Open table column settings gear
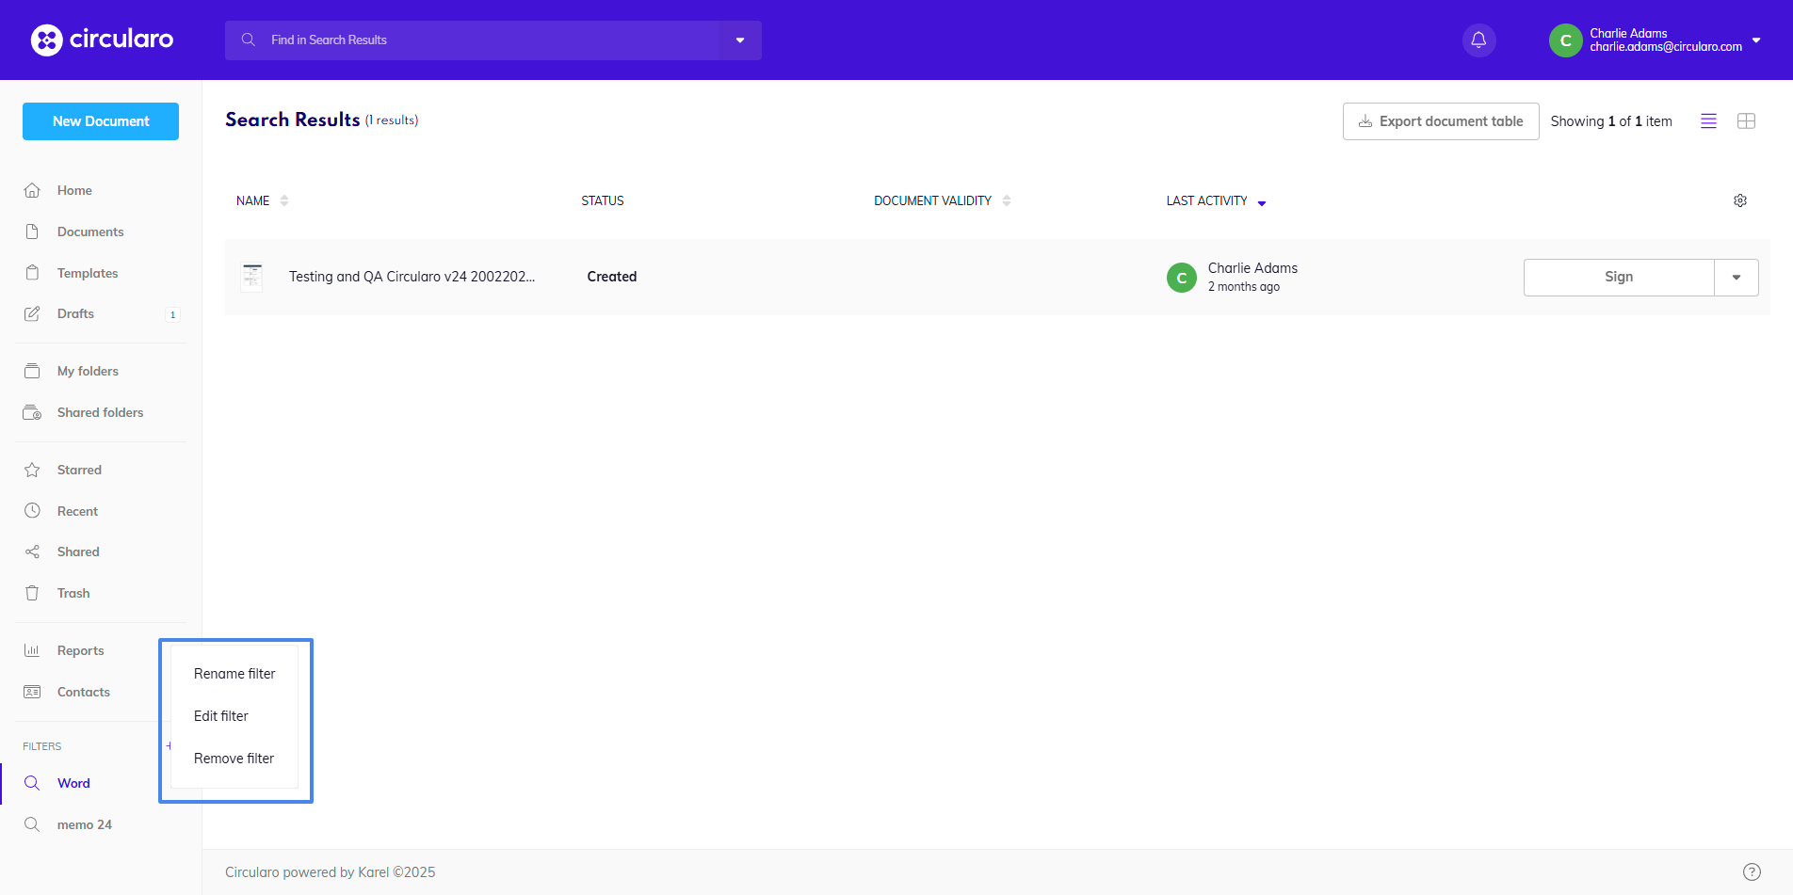 coord(1740,200)
